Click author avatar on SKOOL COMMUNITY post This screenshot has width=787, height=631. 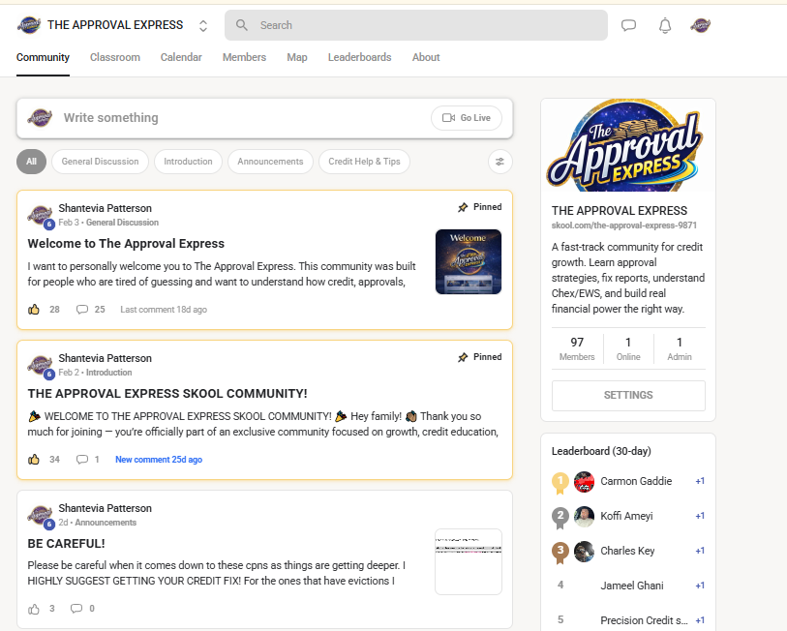[40, 366]
